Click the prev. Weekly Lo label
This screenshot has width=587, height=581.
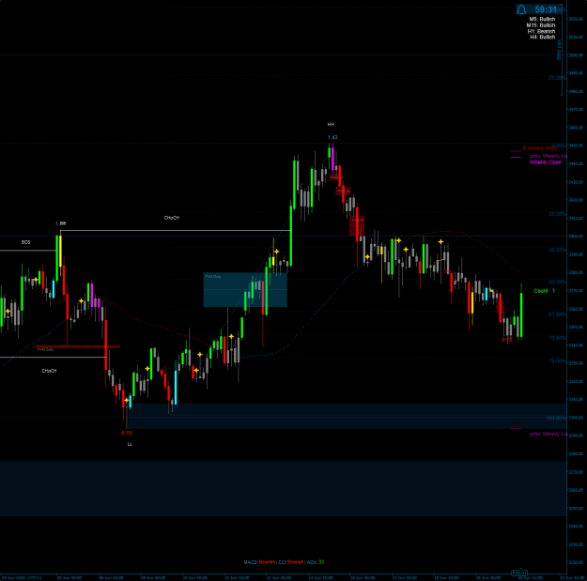[x=548, y=434]
